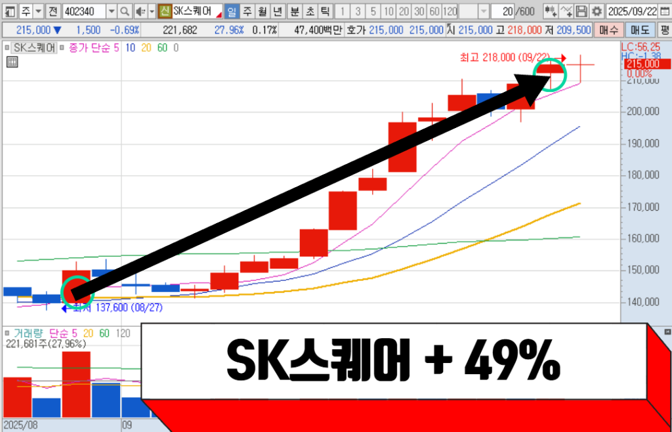Click the add line indicator icon
The height and width of the screenshot is (432, 672).
[566, 12]
